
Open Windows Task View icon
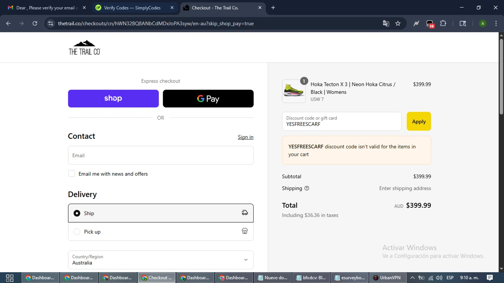[x=10, y=278]
